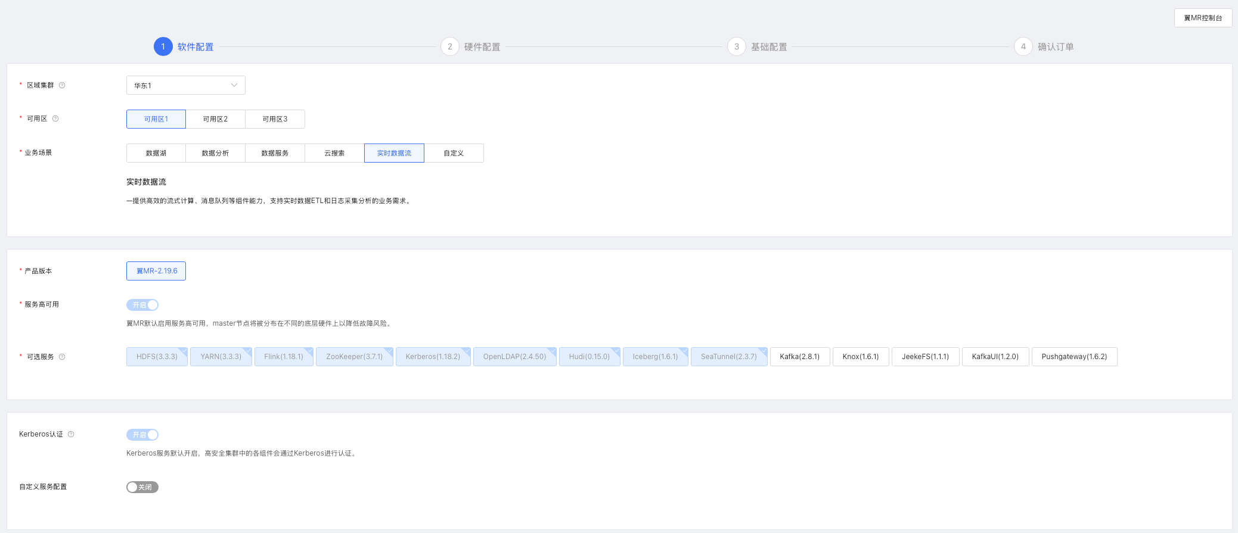This screenshot has width=1238, height=533.
Task: Select product version 翼MR-2.19.6
Action: coord(156,271)
